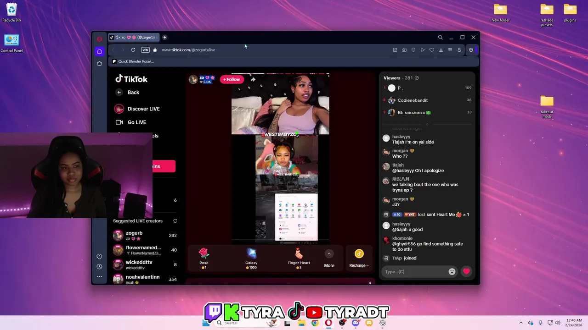The width and height of the screenshot is (588, 330).
Task: Open wickeddttv suggested live creator
Action: 145,264
